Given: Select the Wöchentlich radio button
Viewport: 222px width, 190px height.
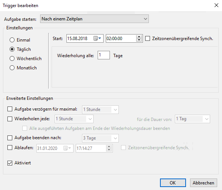Looking at the screenshot, I should (x=12, y=58).
